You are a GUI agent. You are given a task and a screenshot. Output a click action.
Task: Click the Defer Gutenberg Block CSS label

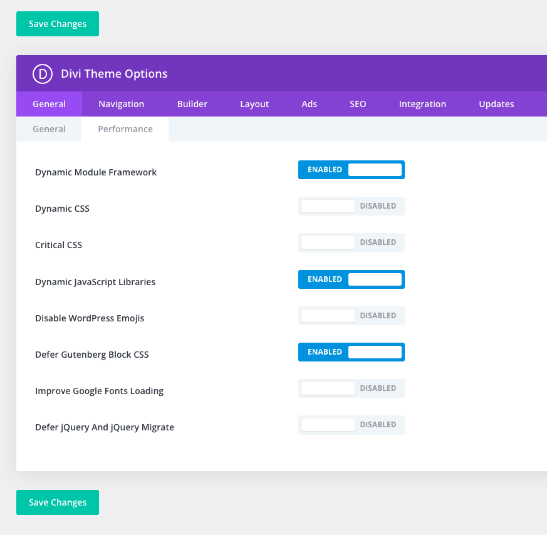tap(92, 355)
